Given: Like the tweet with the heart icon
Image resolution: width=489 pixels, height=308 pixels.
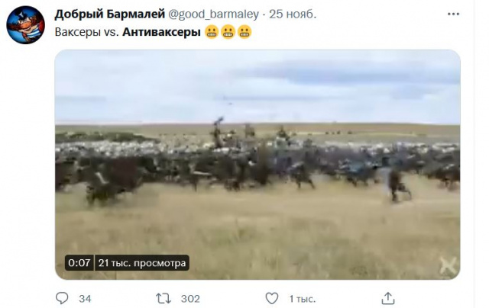Looking at the screenshot, I should (272, 298).
